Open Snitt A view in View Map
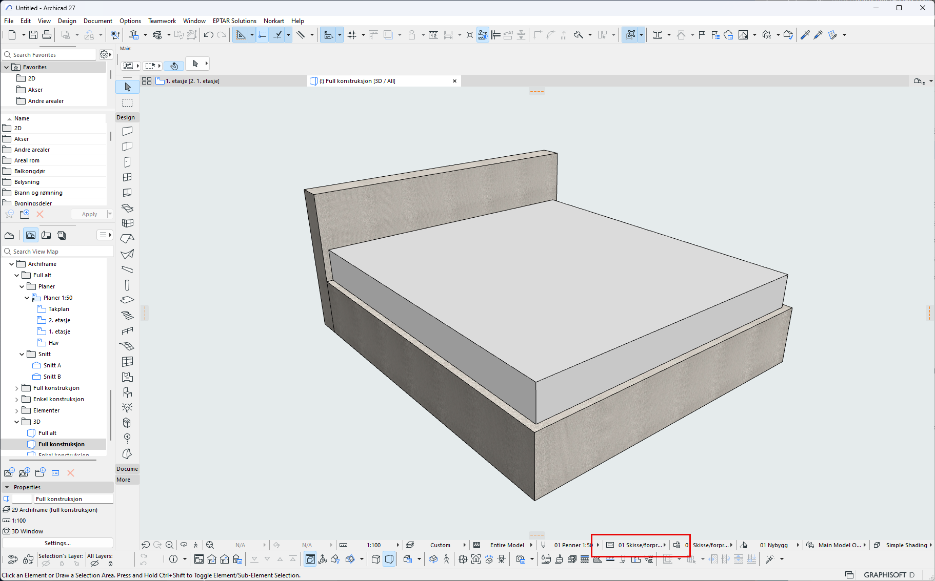This screenshot has height=581, width=935. click(x=52, y=365)
